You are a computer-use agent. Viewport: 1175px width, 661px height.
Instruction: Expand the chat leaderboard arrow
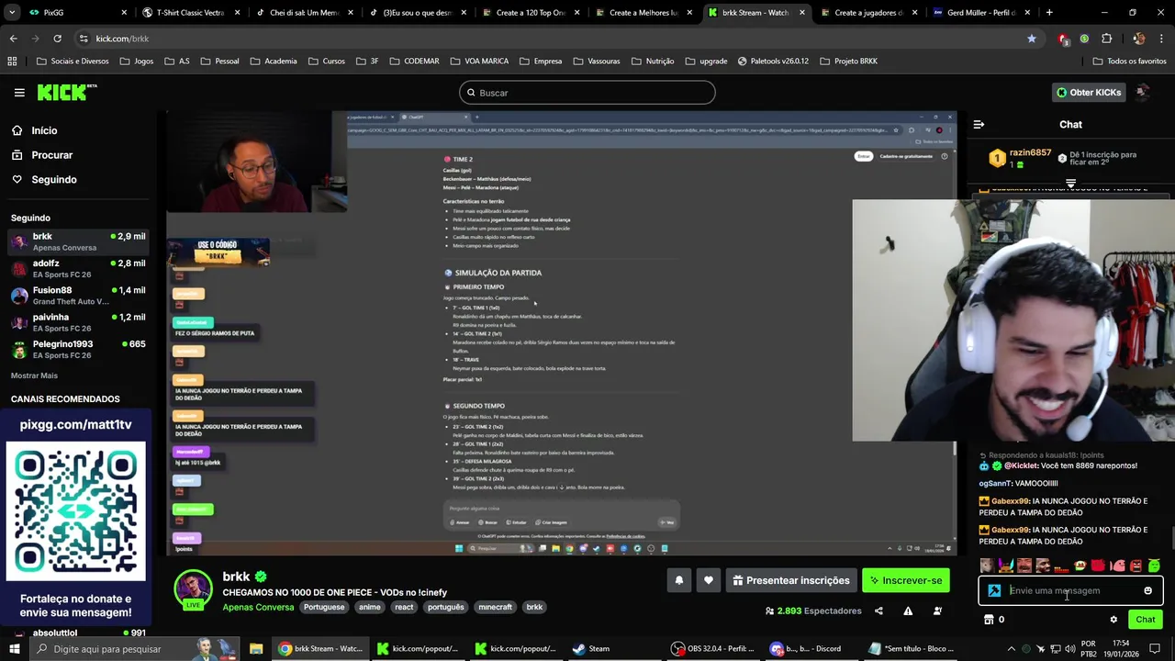tap(1070, 184)
